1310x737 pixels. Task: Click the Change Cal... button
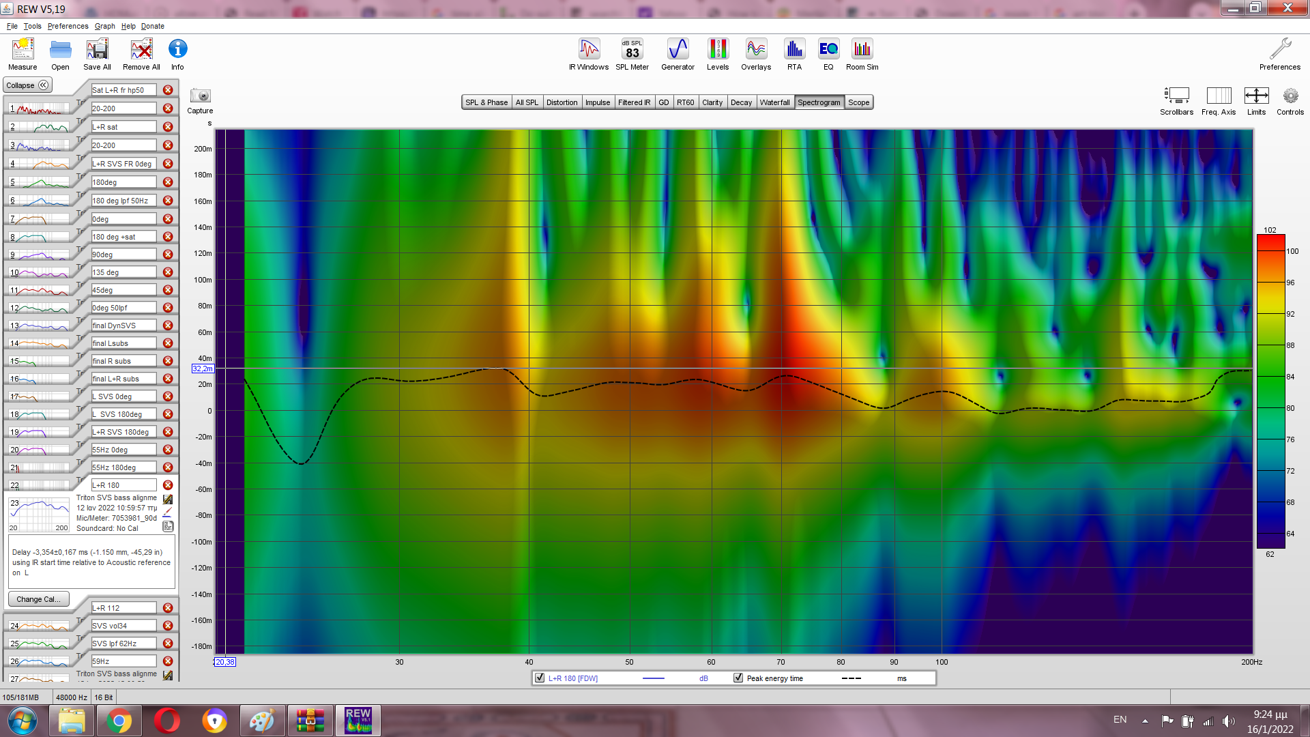coord(38,599)
